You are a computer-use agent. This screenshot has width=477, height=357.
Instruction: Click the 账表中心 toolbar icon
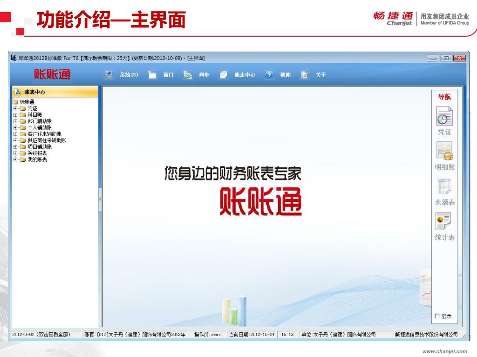pos(224,75)
